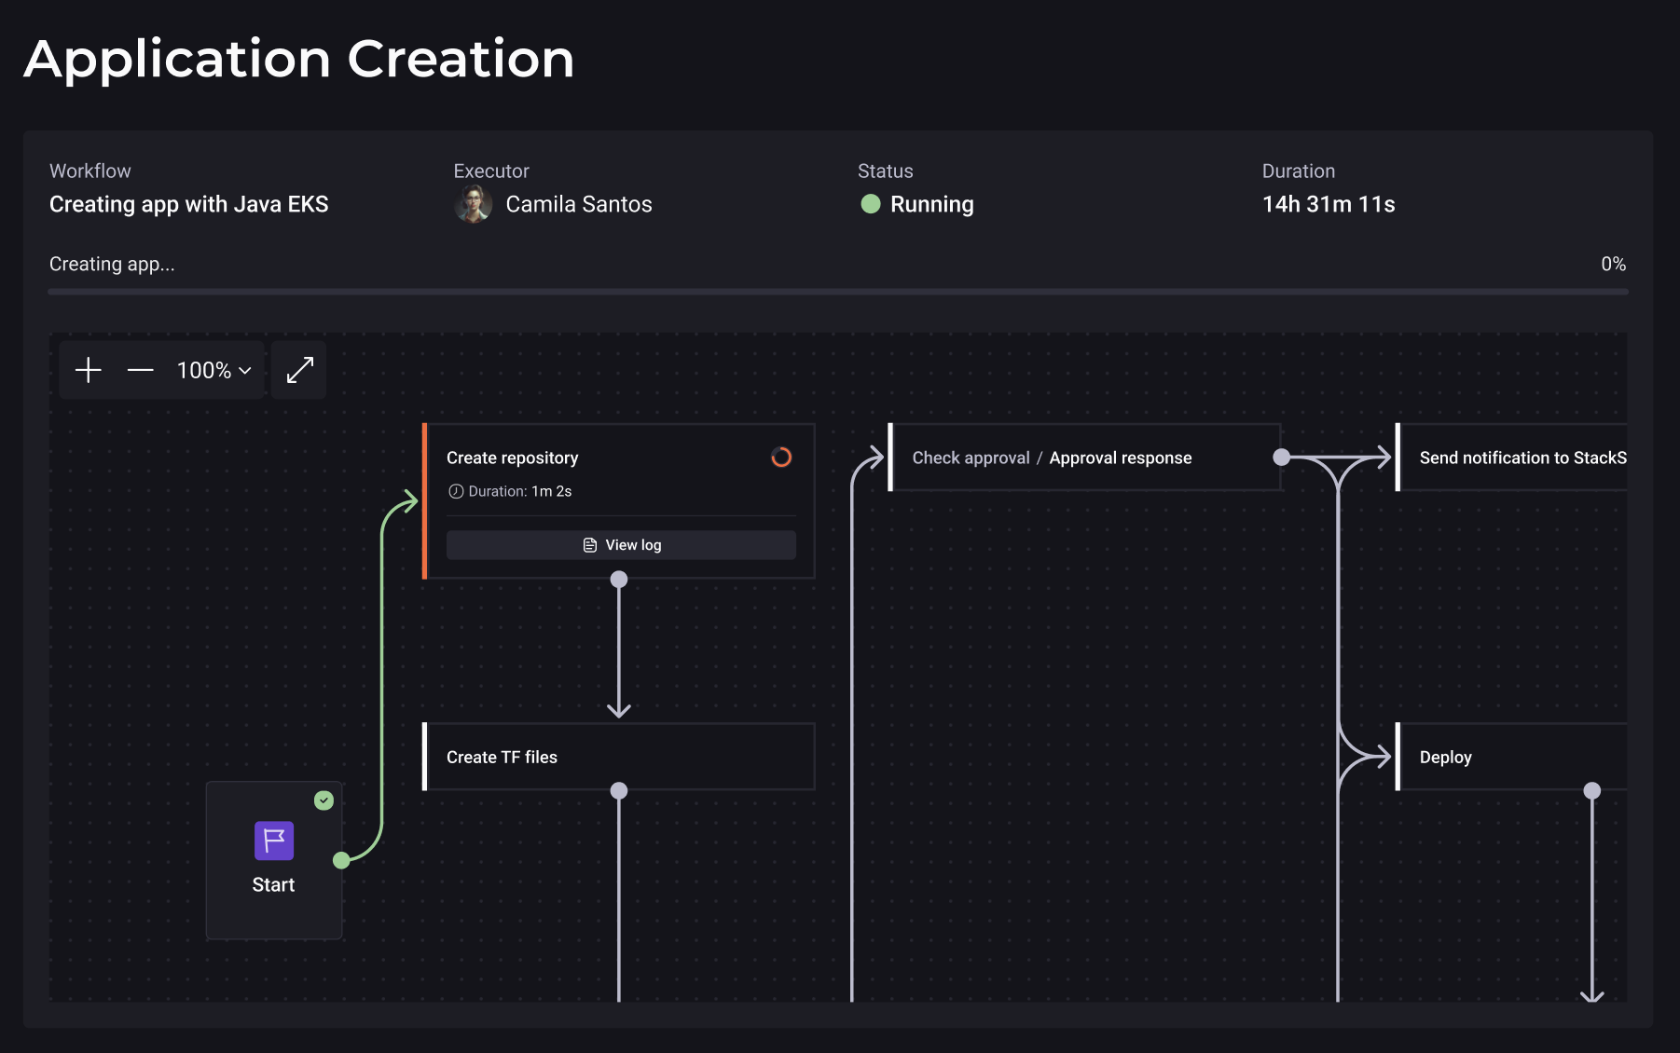
Task: Click the output port below Create repository
Action: click(619, 580)
